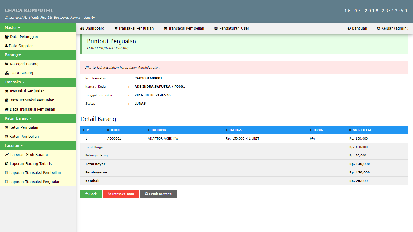
Task: Collapse the Master sidebar section
Action: 13,28
